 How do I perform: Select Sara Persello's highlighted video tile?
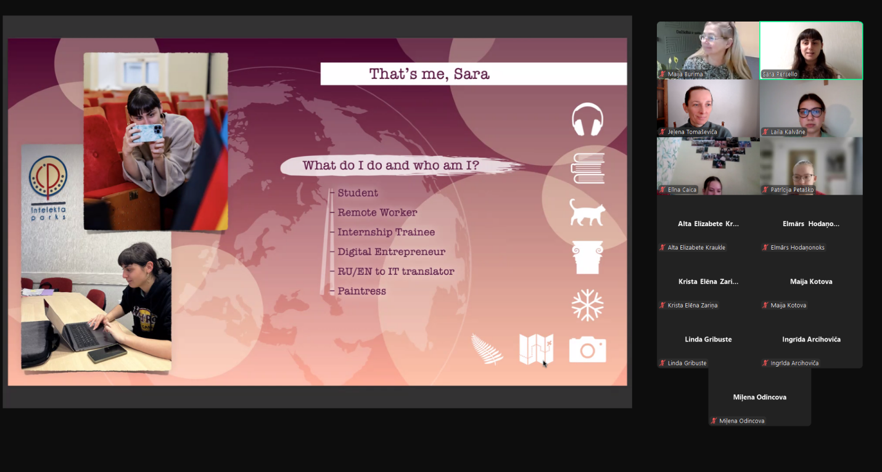[811, 51]
